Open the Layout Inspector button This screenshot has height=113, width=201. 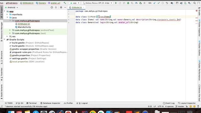point(187,103)
